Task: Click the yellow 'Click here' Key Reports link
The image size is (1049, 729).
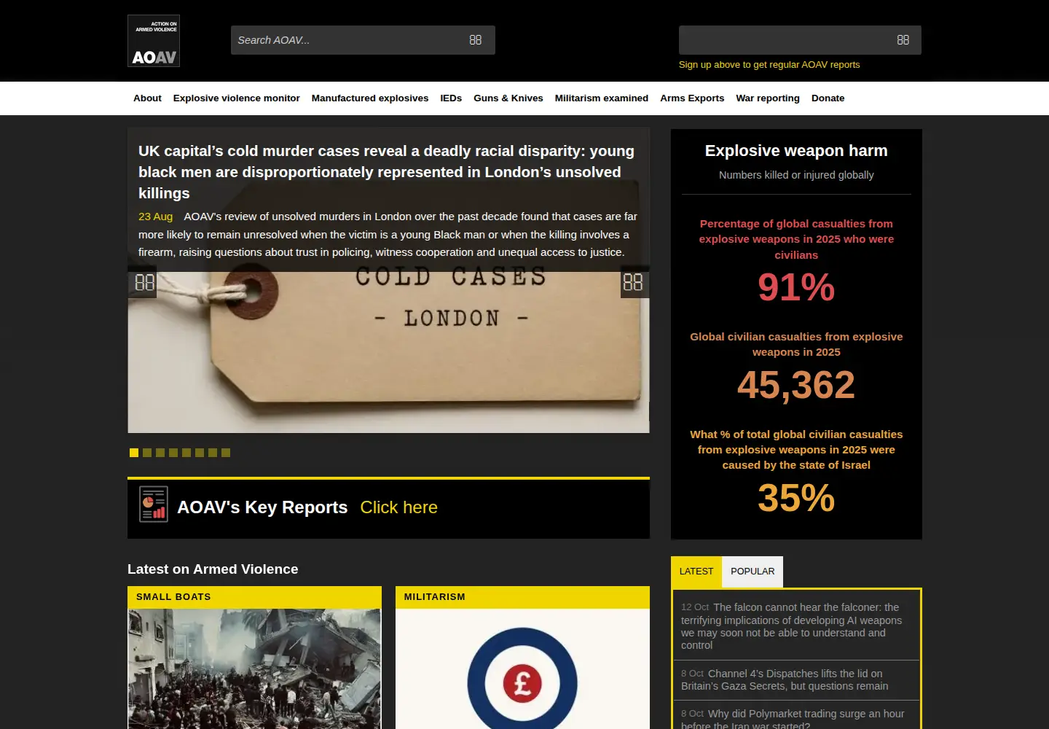Action: 399,507
